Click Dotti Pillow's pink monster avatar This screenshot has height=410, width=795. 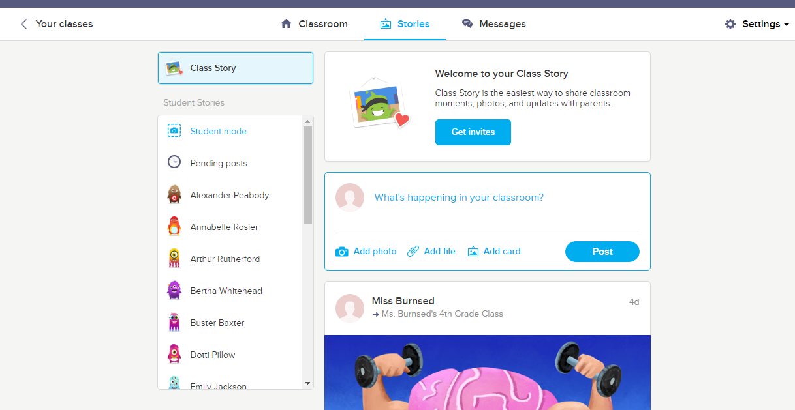pyautogui.click(x=174, y=354)
